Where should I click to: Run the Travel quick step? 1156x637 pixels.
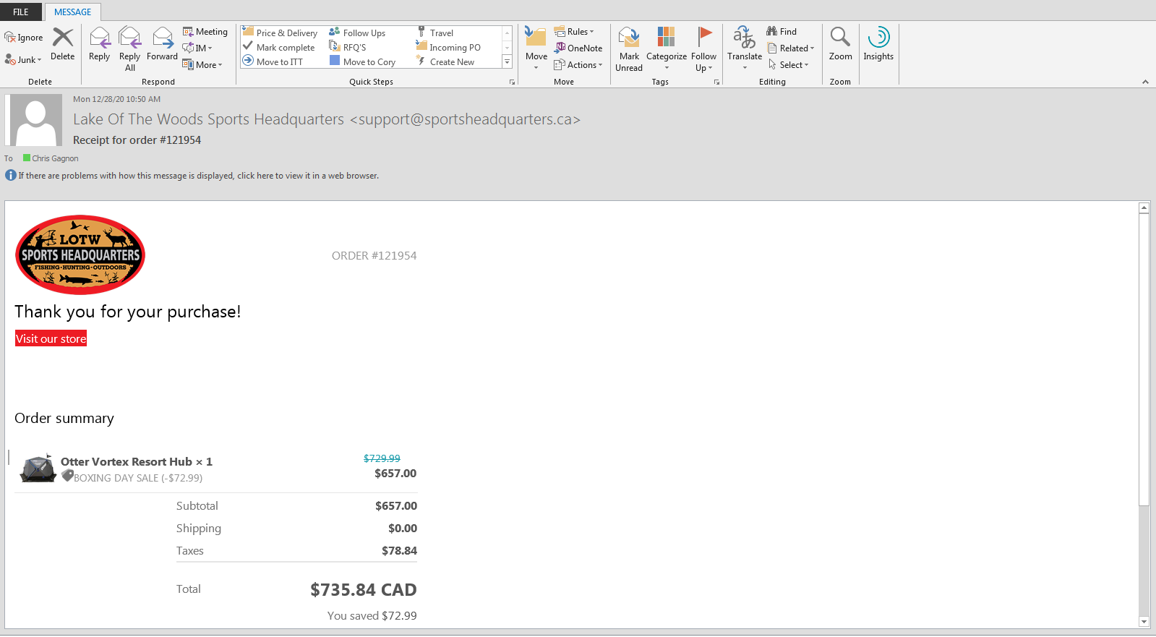[x=434, y=33]
